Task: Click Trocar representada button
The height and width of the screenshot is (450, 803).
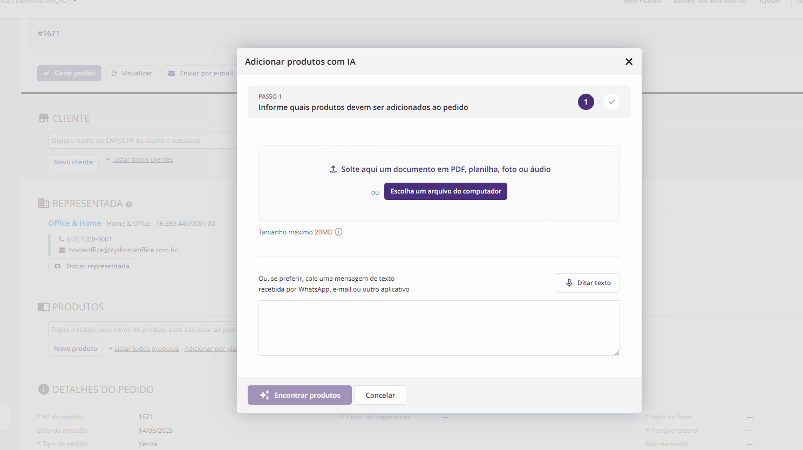Action: (x=92, y=266)
